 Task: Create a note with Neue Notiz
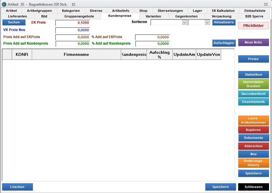pos(253,42)
